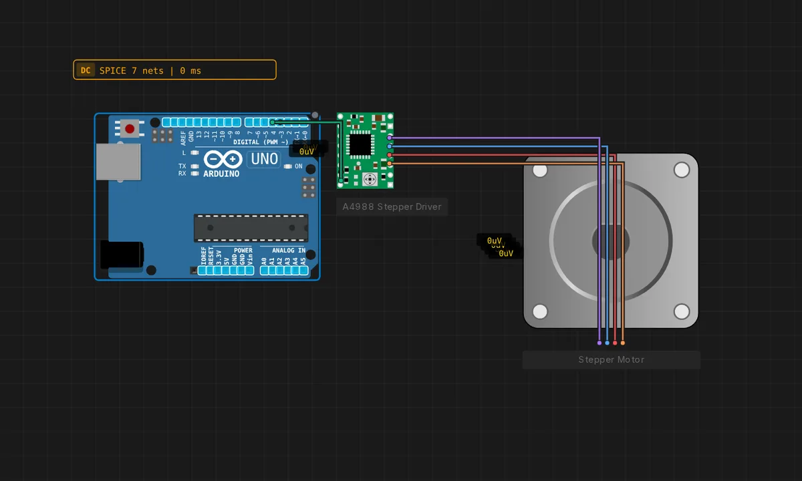
Task: Click orange wire terminal below stepper motor
Action: click(x=623, y=343)
